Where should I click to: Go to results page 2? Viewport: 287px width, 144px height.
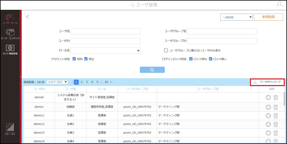pos(82,82)
